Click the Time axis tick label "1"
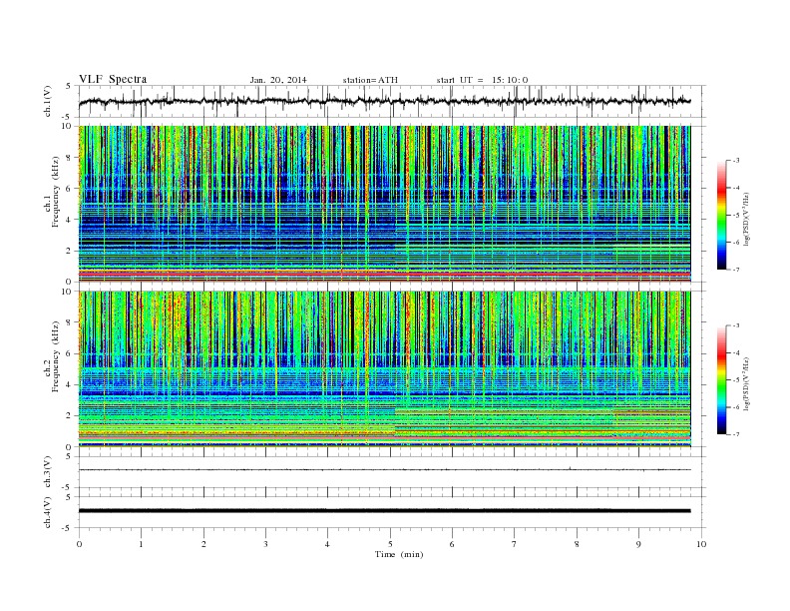This screenshot has height=611, width=790. 141,544
